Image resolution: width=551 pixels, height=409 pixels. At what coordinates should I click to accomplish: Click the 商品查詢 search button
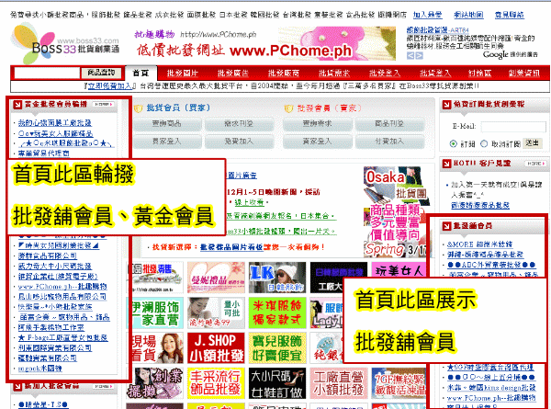(x=102, y=74)
